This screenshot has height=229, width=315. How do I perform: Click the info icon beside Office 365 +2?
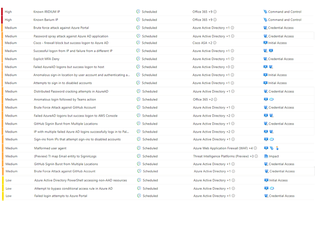(215, 99)
